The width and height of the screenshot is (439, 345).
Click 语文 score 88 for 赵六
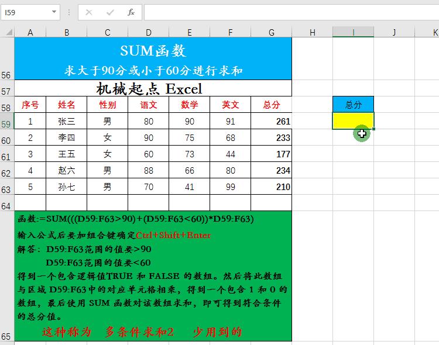point(149,170)
